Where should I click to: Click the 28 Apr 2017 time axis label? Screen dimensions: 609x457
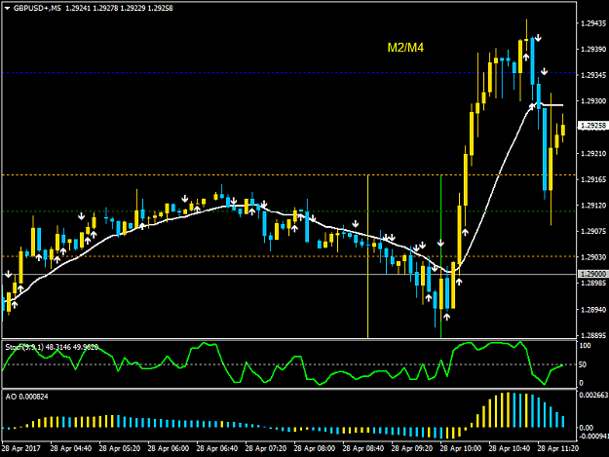coord(21,448)
